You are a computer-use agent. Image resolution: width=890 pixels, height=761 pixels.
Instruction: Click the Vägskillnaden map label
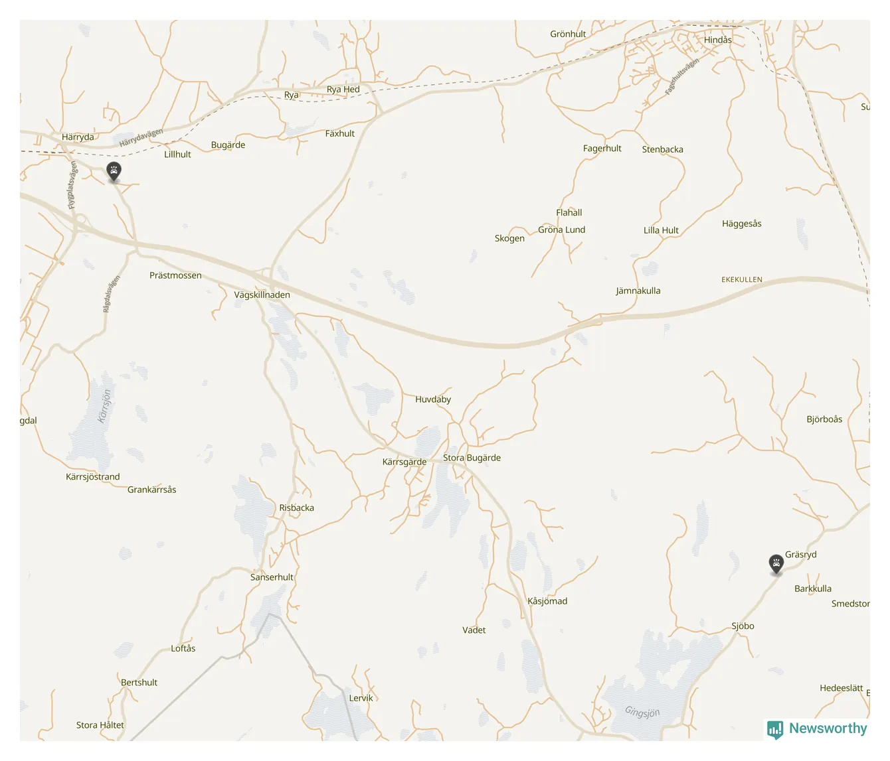pos(262,295)
